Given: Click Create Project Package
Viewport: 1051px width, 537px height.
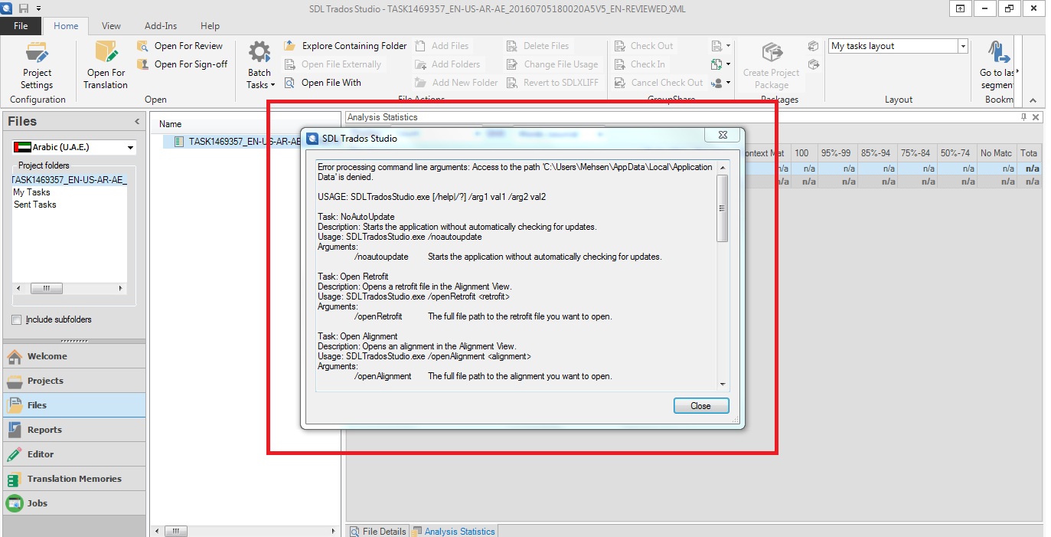Looking at the screenshot, I should coord(771,65).
